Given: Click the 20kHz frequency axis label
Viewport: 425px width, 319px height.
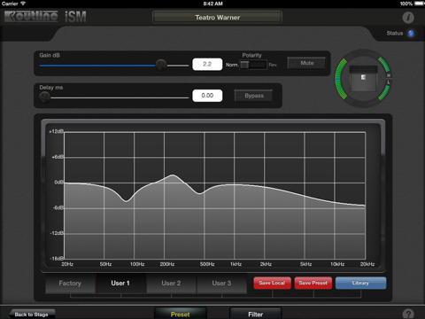Looking at the screenshot, I should pyautogui.click(x=367, y=264).
